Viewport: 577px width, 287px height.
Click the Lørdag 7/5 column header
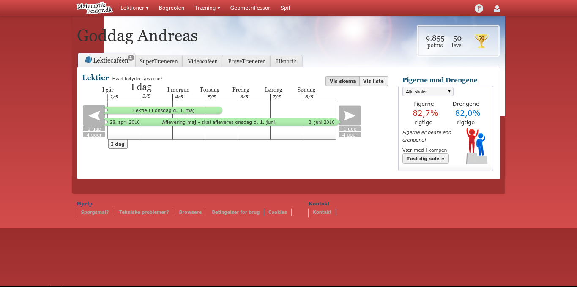click(273, 93)
